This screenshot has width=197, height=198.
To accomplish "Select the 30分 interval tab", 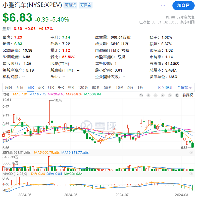I will point(108,87).
